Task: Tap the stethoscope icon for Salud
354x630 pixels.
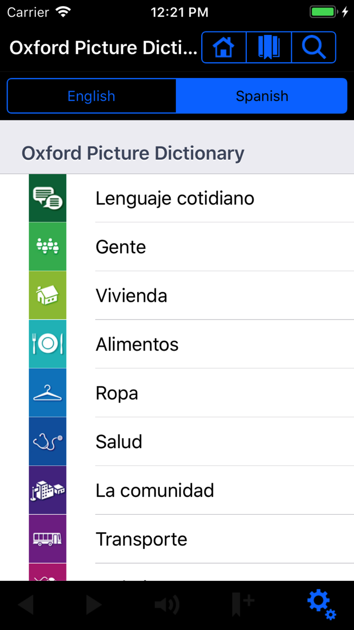Action: 48,441
